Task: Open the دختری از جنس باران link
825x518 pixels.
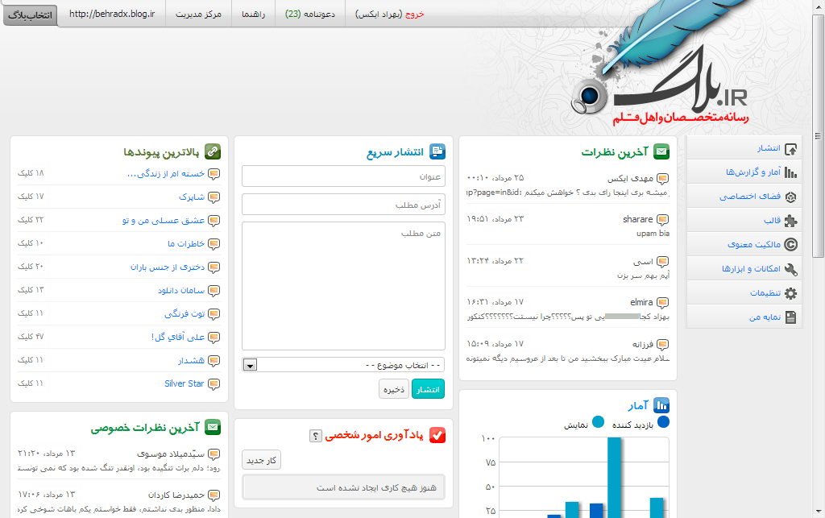Action: pos(168,267)
